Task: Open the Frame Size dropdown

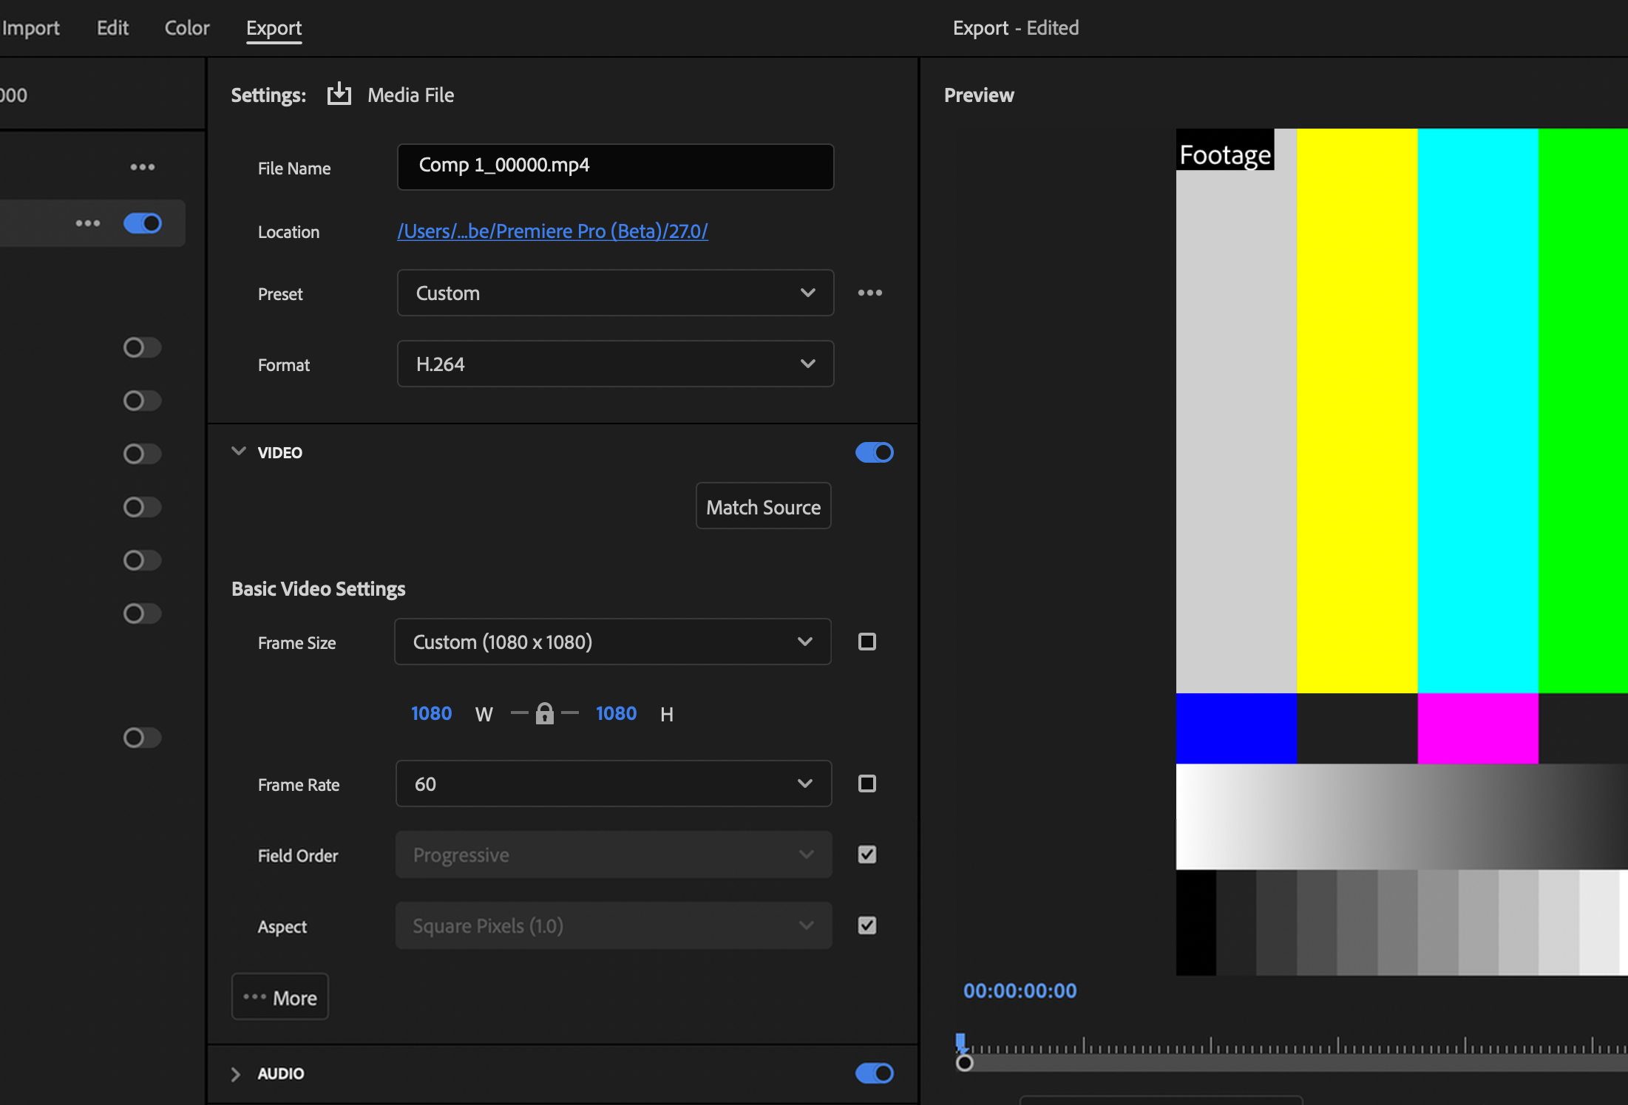Action: (613, 642)
